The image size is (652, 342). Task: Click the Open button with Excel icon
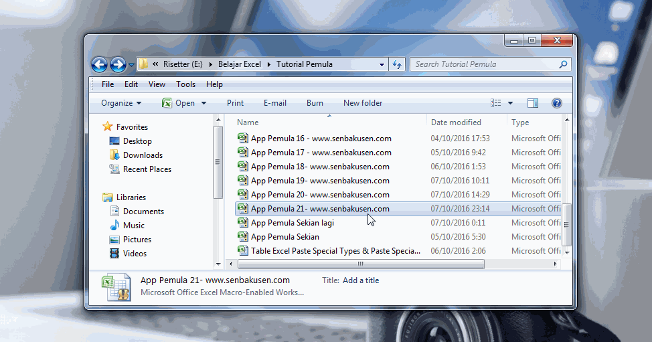[x=178, y=103]
